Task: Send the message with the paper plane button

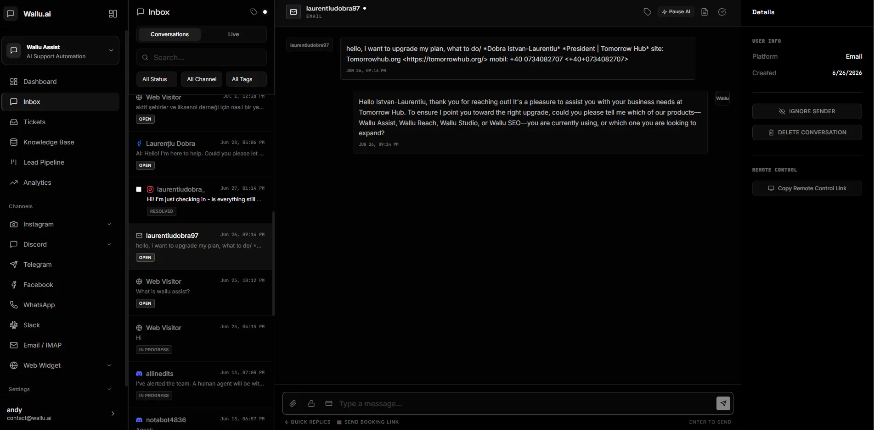Action: coord(723,403)
